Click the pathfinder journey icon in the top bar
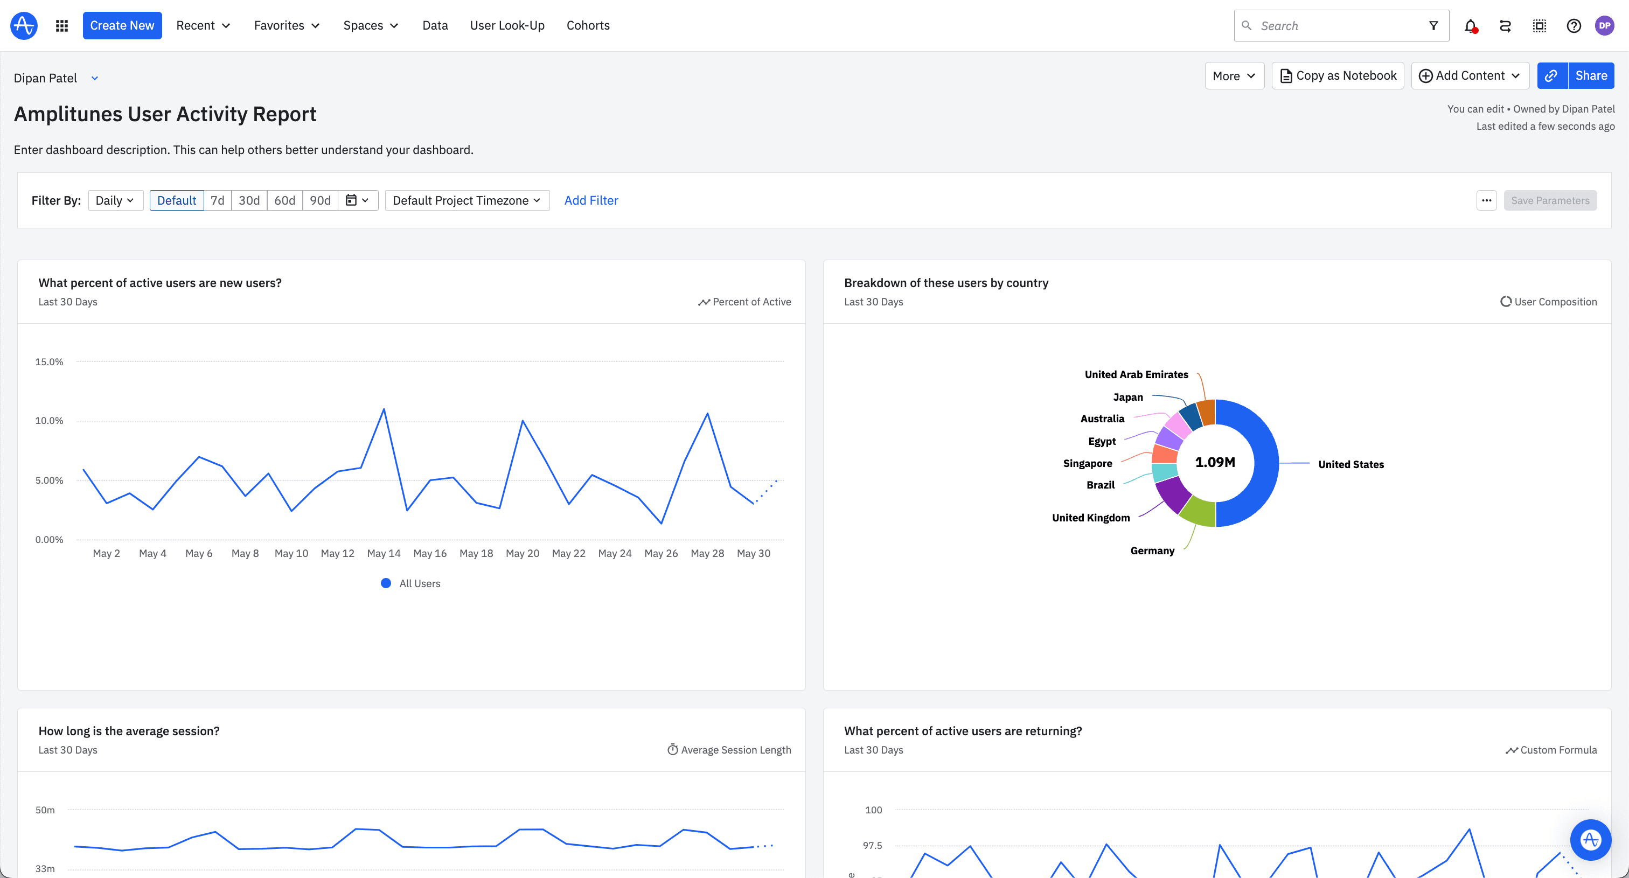 [1505, 26]
